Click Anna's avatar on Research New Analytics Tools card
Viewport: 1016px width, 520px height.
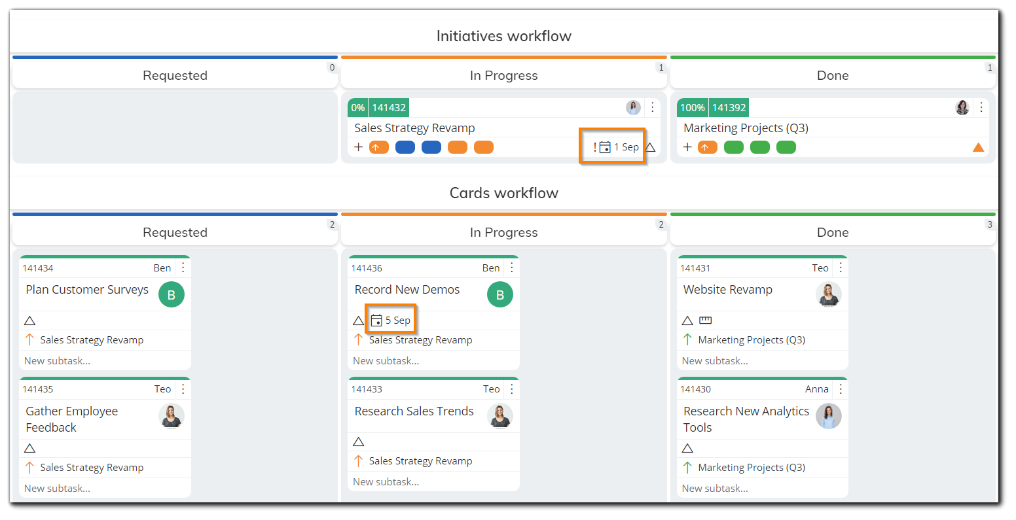click(x=828, y=416)
